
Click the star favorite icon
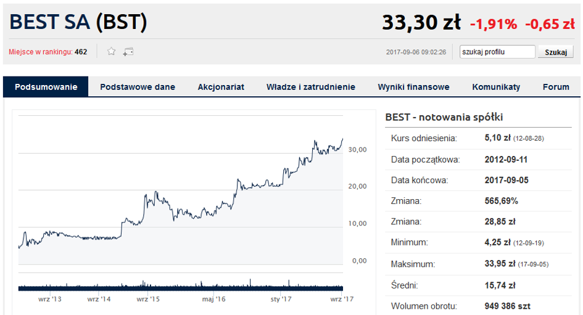[111, 52]
